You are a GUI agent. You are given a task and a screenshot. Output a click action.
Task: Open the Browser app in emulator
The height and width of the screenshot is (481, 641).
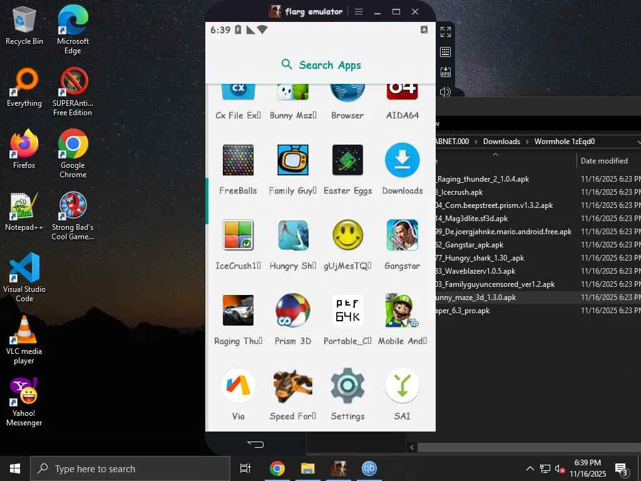pos(347,102)
